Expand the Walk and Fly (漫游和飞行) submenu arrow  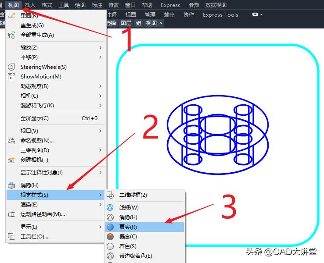101,106
